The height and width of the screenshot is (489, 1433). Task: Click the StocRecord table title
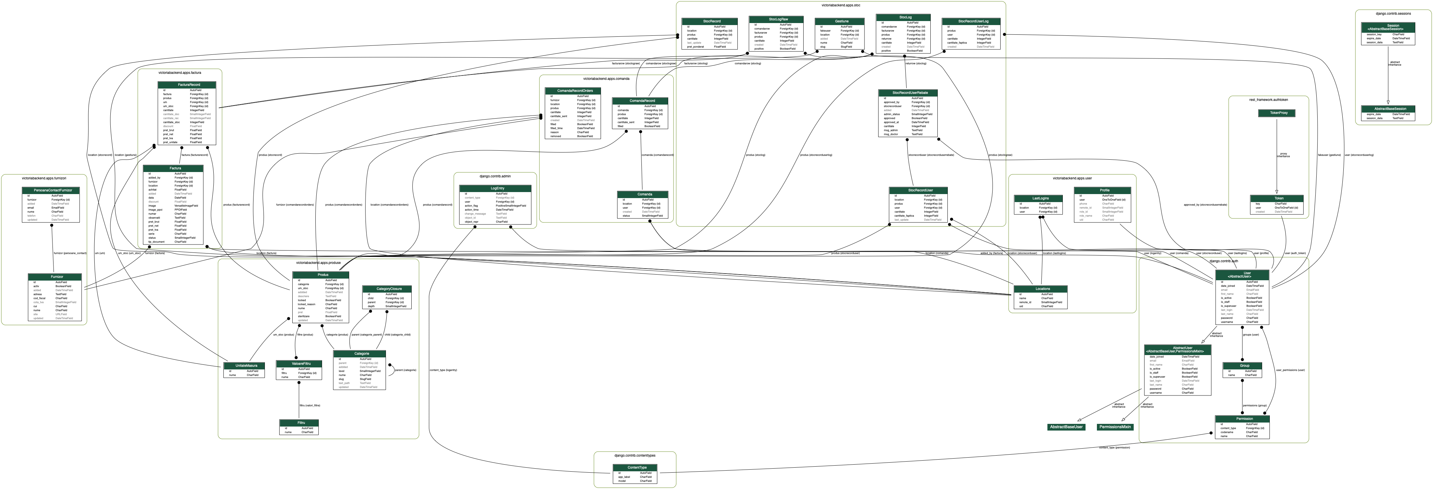click(712, 21)
